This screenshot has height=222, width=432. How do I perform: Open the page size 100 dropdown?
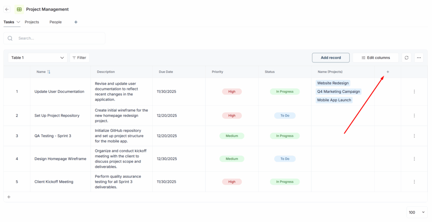tap(417, 212)
